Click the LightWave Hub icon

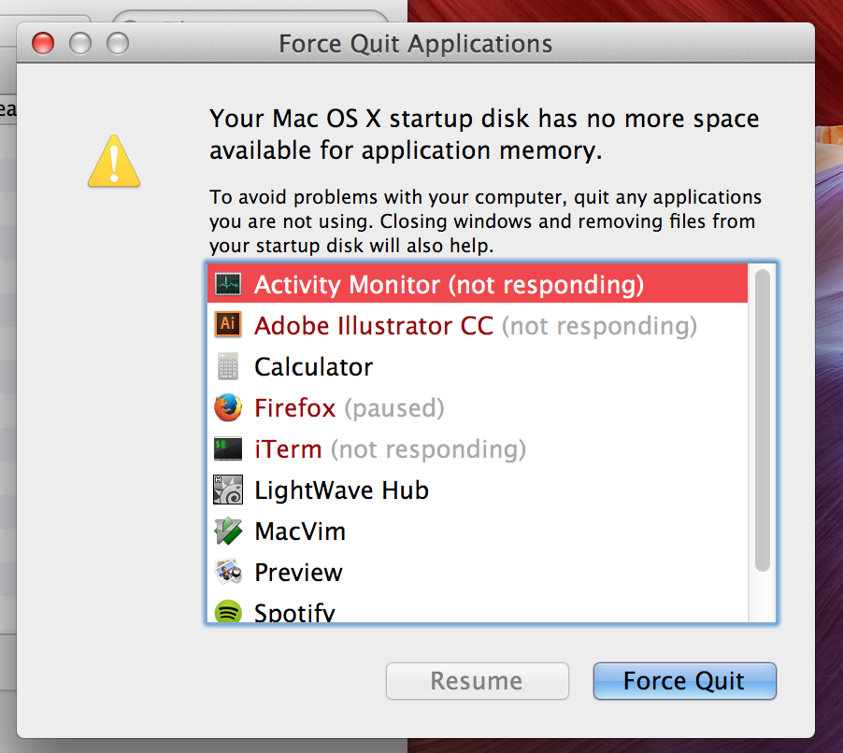pos(228,490)
